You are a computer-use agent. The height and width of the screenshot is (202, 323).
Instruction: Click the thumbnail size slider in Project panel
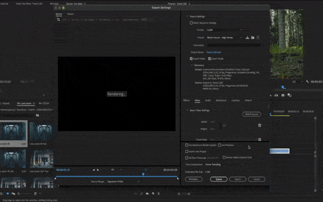click(24, 194)
